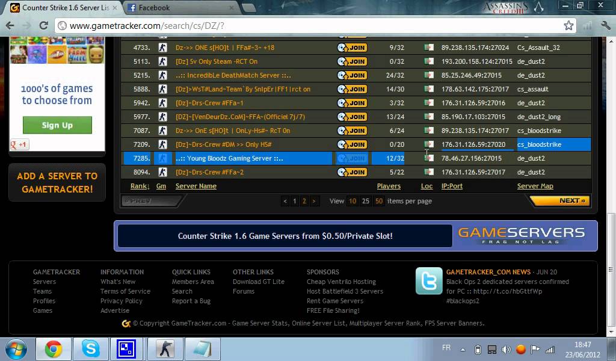Click the previous page arrow in pagination
The image size is (616, 361).
pyautogui.click(x=285, y=201)
